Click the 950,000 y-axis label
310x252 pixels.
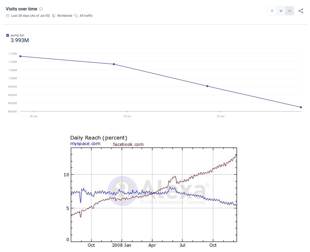(12, 87)
